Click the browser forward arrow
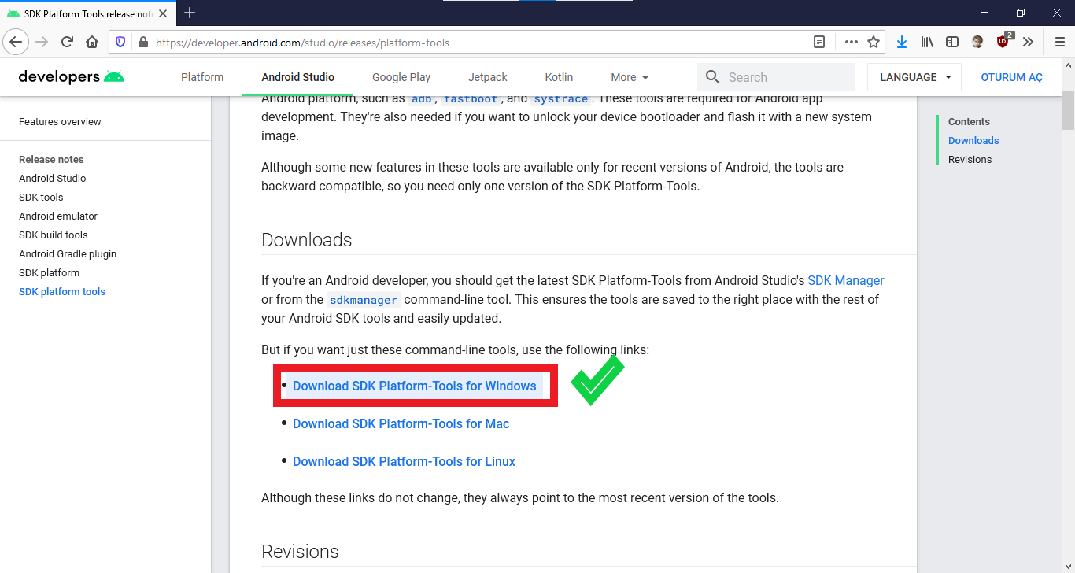This screenshot has height=573, width=1075. pos(42,43)
